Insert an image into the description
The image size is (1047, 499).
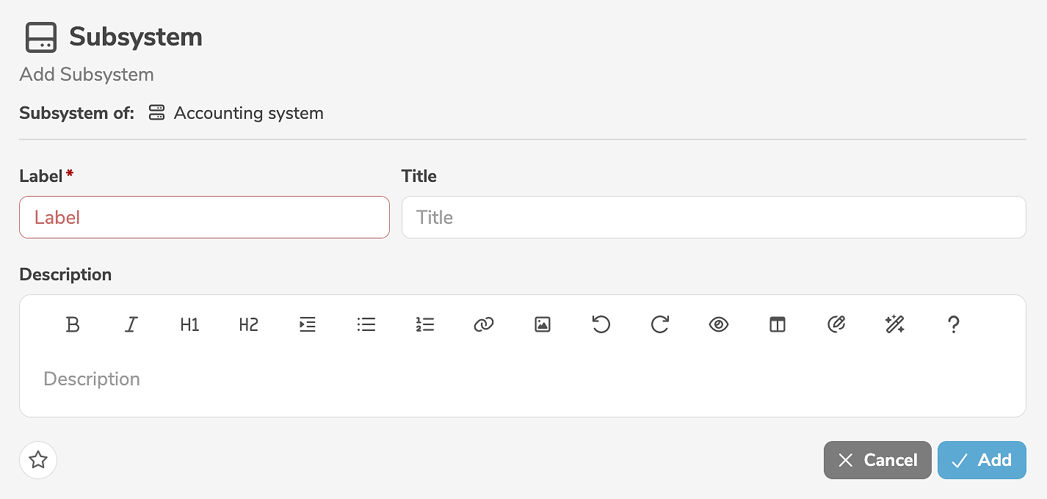(x=543, y=324)
